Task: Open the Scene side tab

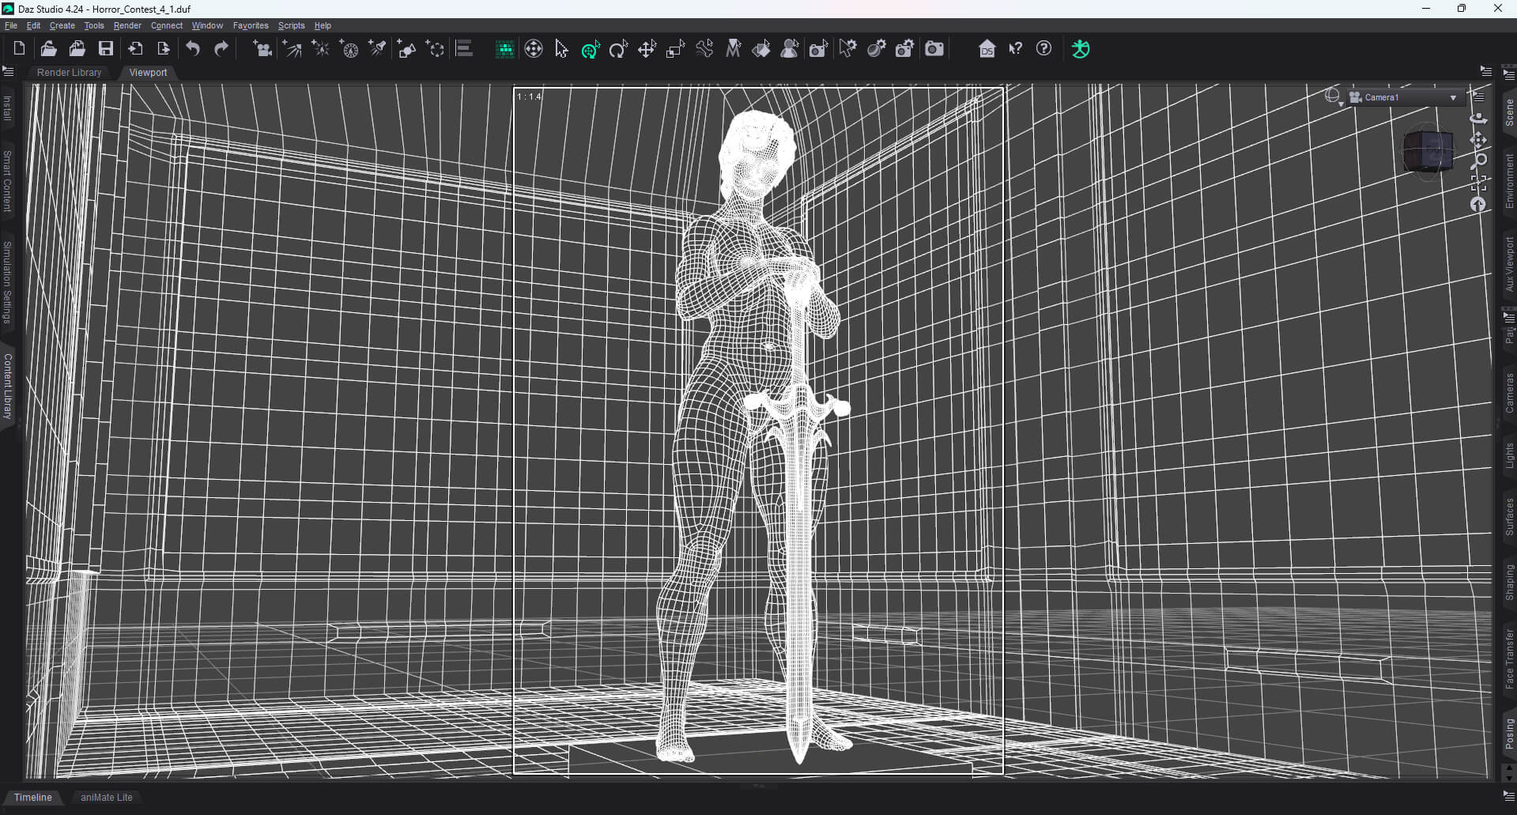Action: coord(1509,111)
